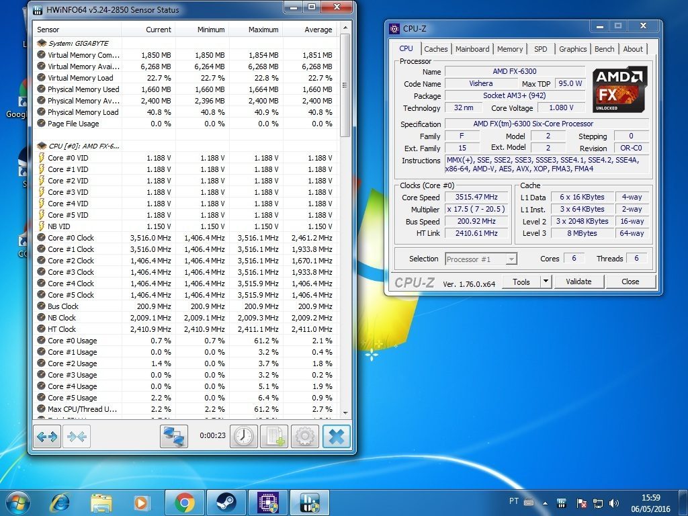
Task: Show hidden tray icons with the arrow
Action: coord(545,503)
